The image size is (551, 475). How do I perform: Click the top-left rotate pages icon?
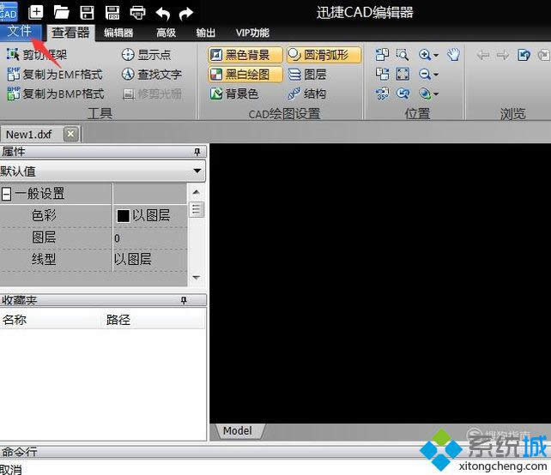[x=382, y=55]
